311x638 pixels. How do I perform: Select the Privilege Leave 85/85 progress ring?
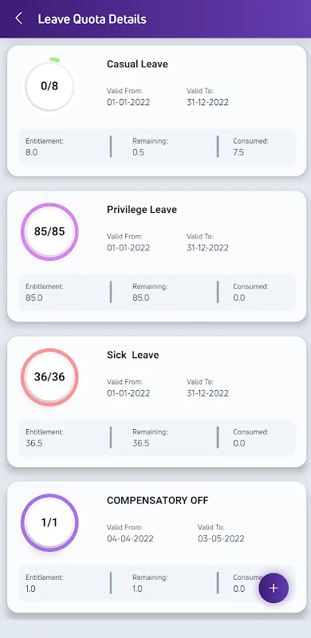pyautogui.click(x=49, y=231)
